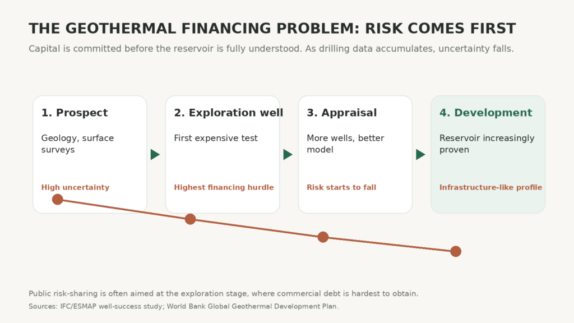Select the last risk-line dot below Development
Image resolution: width=574 pixels, height=323 pixels.
coord(456,252)
